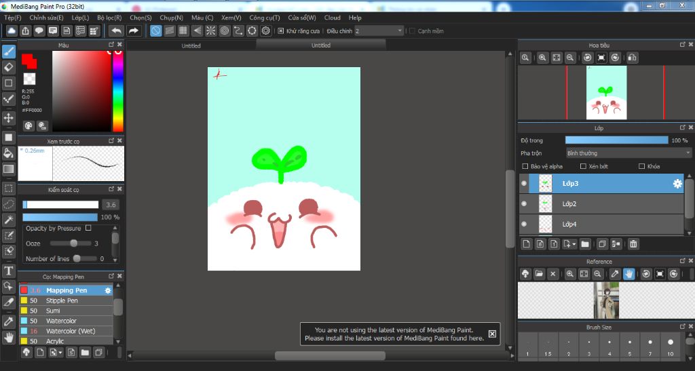Open Lớp3 layer settings gear

click(x=677, y=183)
